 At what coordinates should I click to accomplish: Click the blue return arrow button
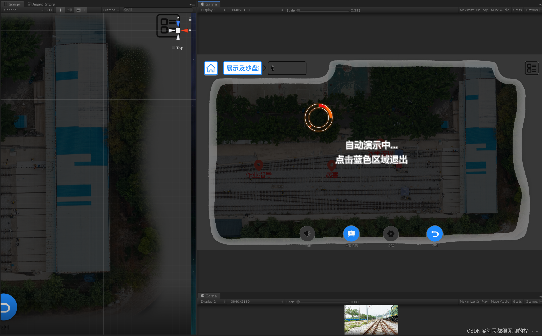pyautogui.click(x=435, y=233)
